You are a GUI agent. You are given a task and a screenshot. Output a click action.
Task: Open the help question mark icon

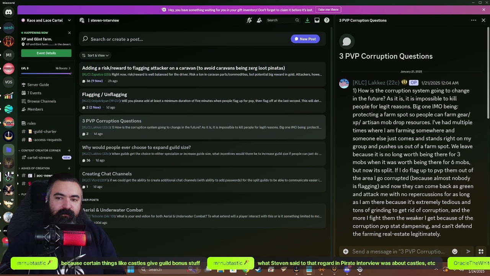coord(327,20)
